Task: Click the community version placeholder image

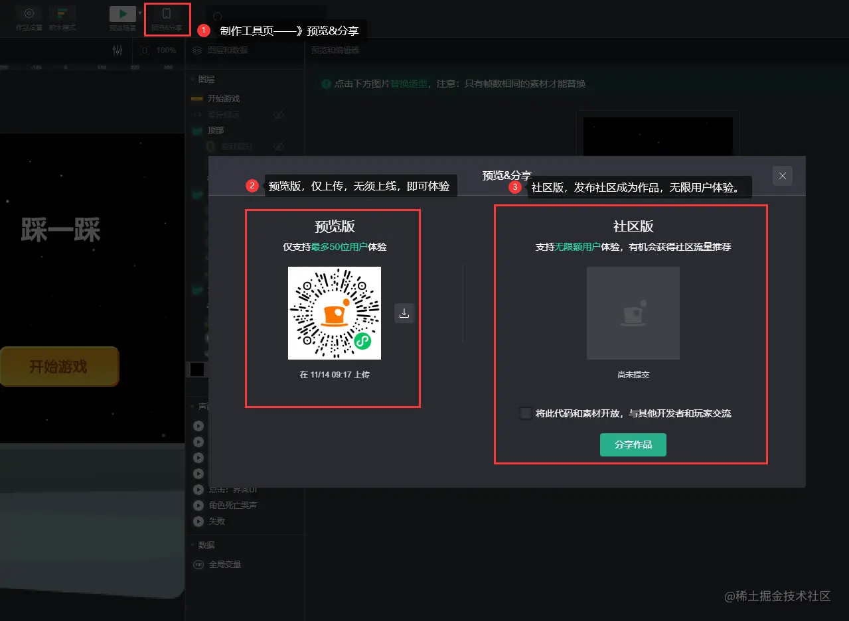Action: click(x=633, y=313)
